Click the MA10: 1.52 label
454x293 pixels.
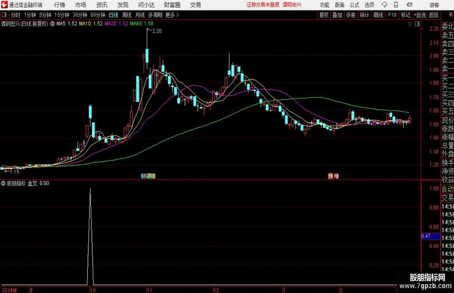[91, 24]
